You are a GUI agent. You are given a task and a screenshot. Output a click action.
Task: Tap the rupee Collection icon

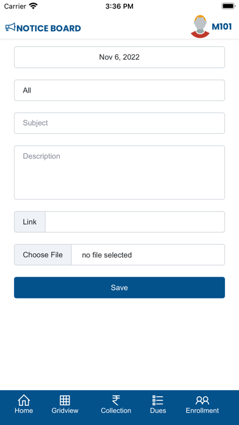click(116, 400)
